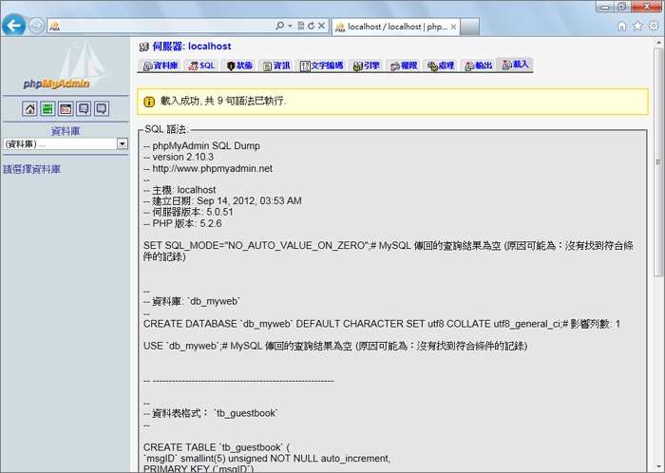The image size is (665, 473).
Task: Stop loading with the X icon
Action: point(321,26)
